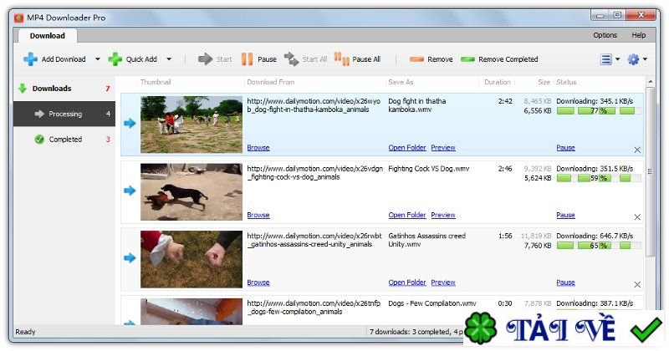Remove Fighting Cock VS Dog with X
The height and width of the screenshot is (351, 669).
637,217
